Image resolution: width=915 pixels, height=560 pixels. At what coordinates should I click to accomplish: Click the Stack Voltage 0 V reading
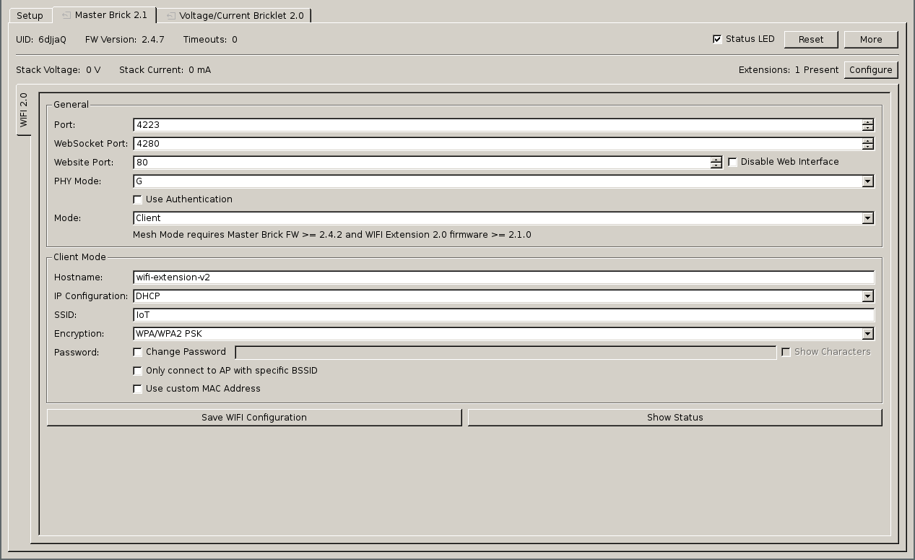click(x=58, y=70)
